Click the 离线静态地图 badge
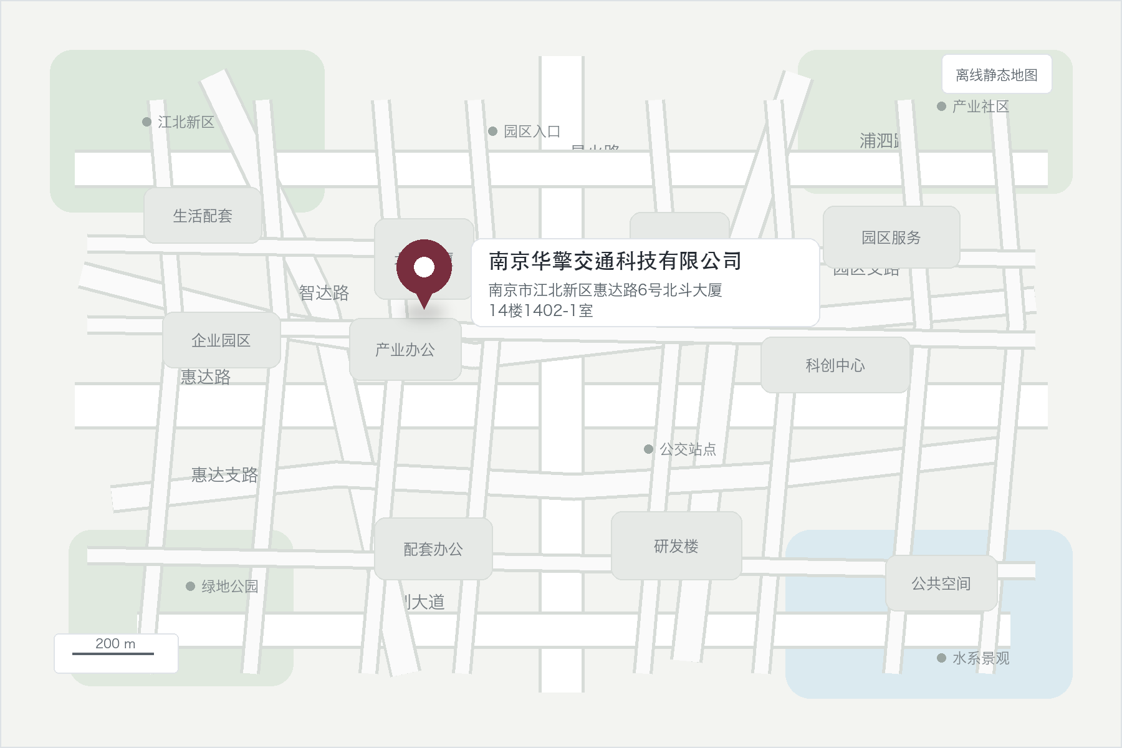This screenshot has width=1122, height=748. point(997,75)
